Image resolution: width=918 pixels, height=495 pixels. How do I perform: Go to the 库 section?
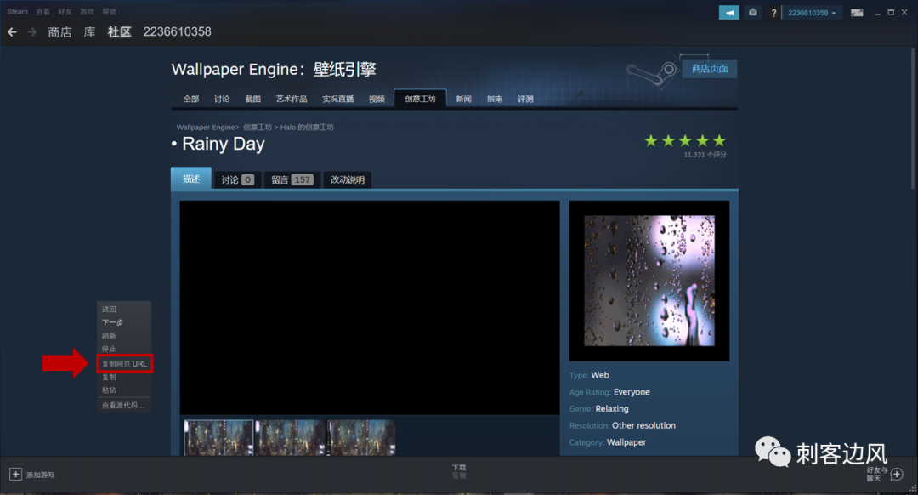[x=89, y=32]
